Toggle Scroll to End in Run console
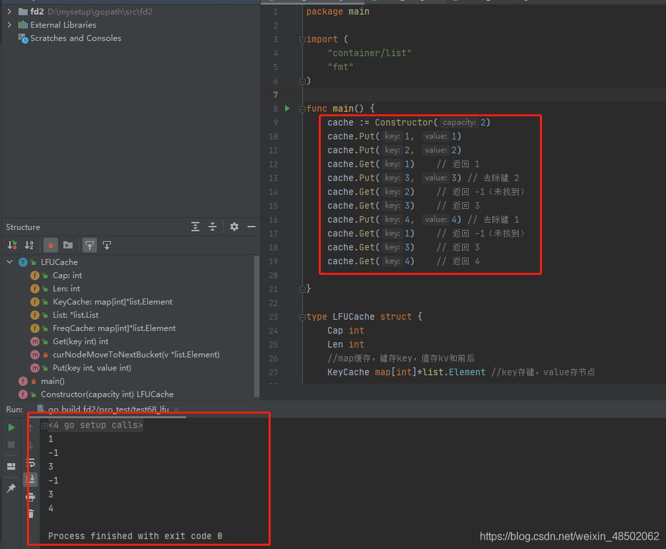 point(31,480)
